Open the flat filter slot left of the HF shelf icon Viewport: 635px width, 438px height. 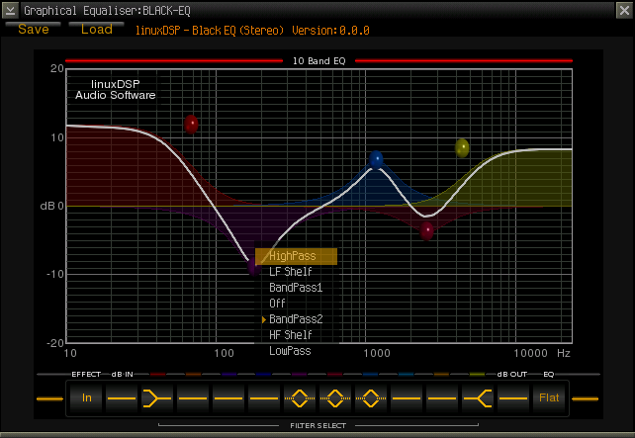442,398
